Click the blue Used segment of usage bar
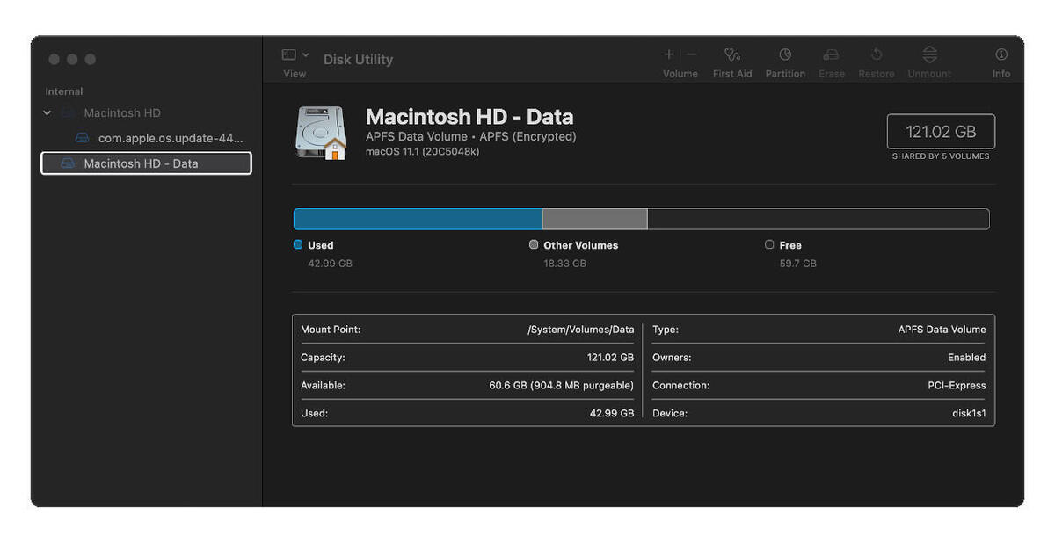Screen dimensions: 1055x536 [x=418, y=219]
